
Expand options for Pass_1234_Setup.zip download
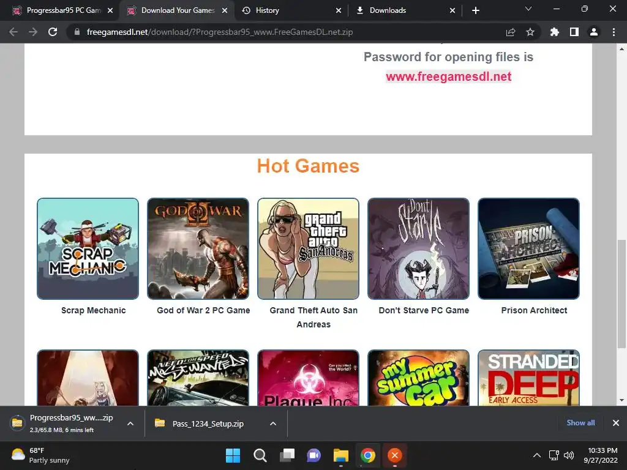click(273, 423)
